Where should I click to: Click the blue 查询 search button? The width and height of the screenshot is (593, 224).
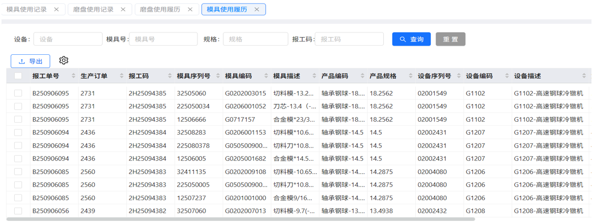point(411,39)
